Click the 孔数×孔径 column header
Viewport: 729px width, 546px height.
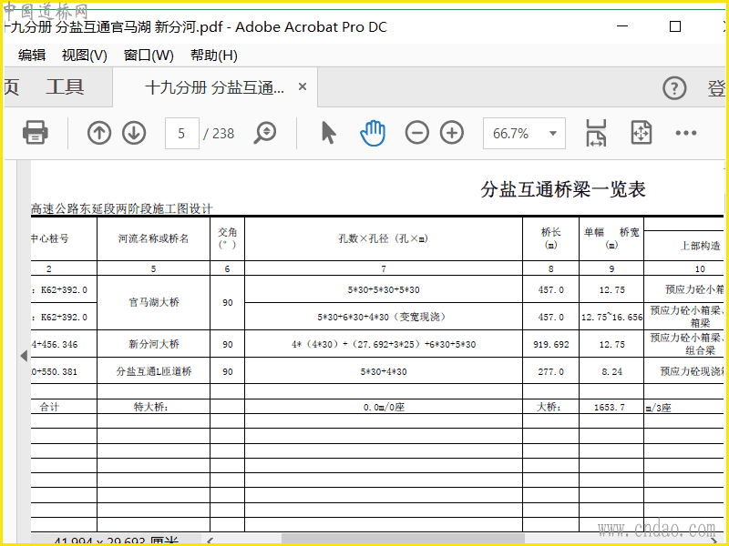pyautogui.click(x=384, y=238)
